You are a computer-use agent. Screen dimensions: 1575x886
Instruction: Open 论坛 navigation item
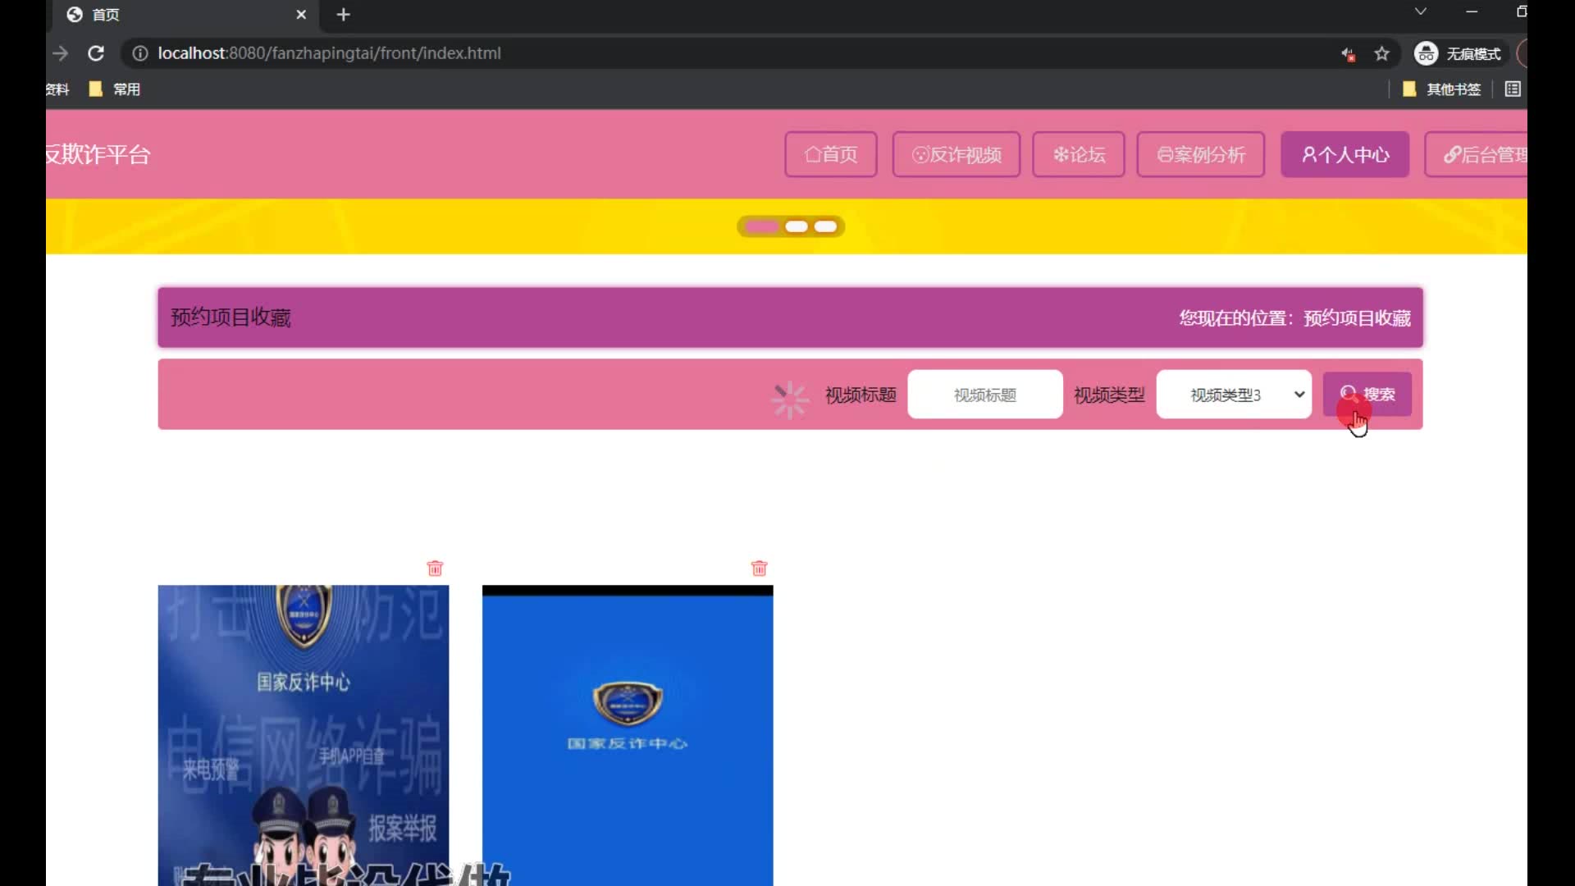tap(1079, 154)
